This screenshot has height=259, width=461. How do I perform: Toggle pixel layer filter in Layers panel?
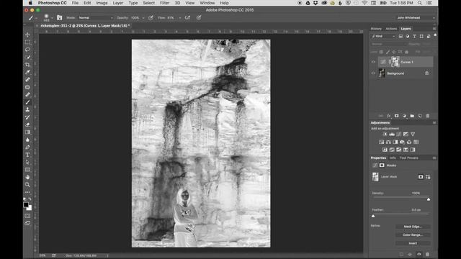click(x=400, y=36)
